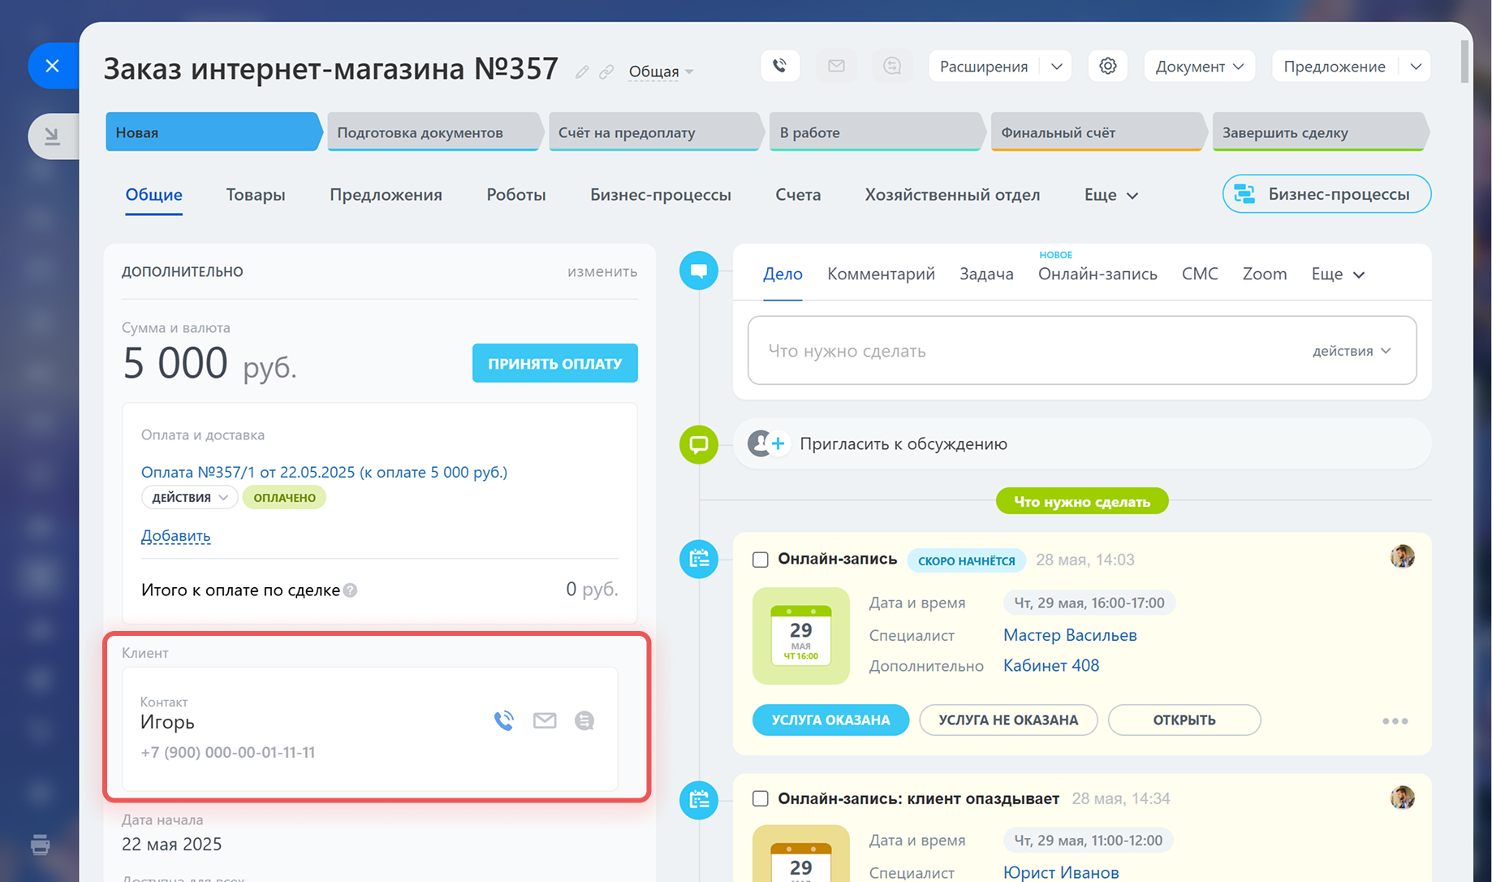This screenshot has height=882, width=1492.
Task: Open the Хозяйственный отдел tab
Action: tap(952, 195)
